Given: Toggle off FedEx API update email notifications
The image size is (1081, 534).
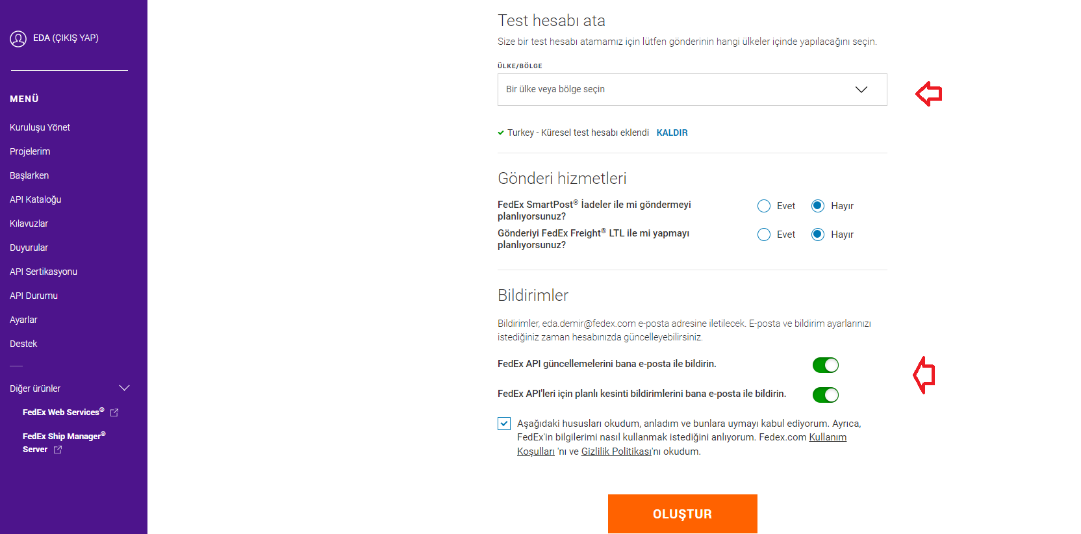Looking at the screenshot, I should pyautogui.click(x=825, y=365).
